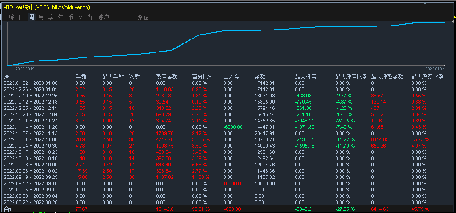Click the 10000.00 deposit value
This screenshot has height=213, width=456.
233,183
